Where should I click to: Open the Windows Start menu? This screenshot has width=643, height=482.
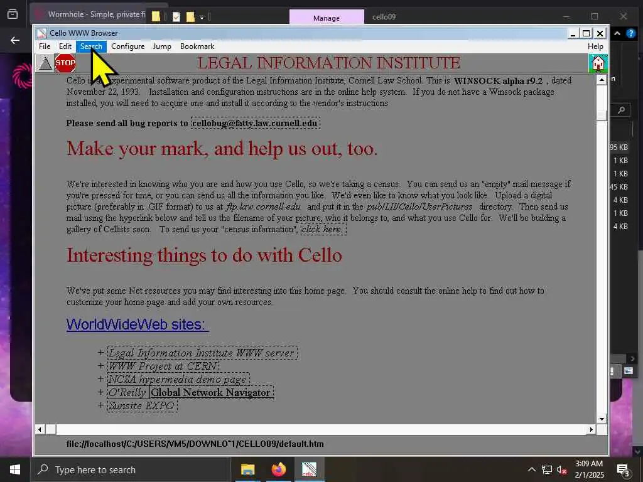(x=15, y=469)
